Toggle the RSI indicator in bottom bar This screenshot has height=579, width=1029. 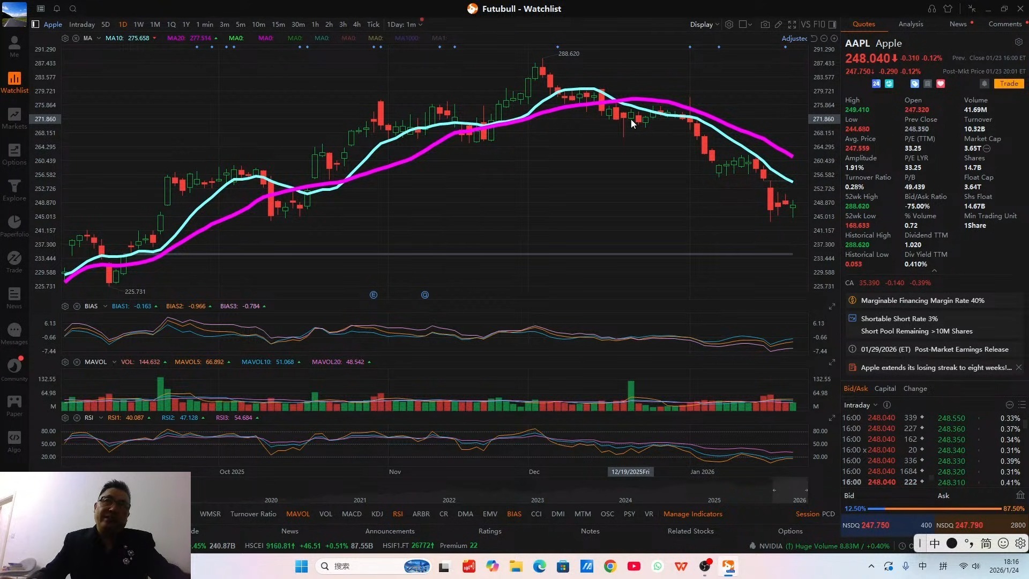[397, 514]
